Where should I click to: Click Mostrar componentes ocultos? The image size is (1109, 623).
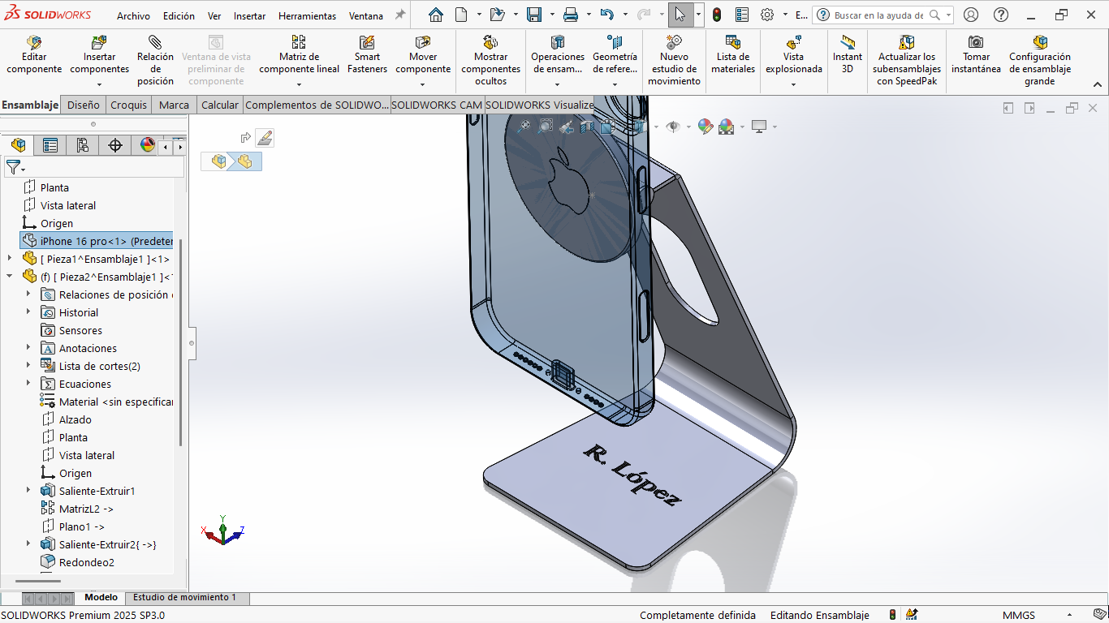[490, 60]
